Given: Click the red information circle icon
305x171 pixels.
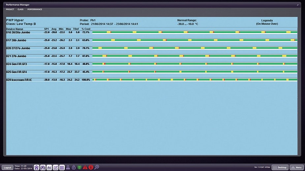Looking at the screenshot, I should (x=91, y=167).
